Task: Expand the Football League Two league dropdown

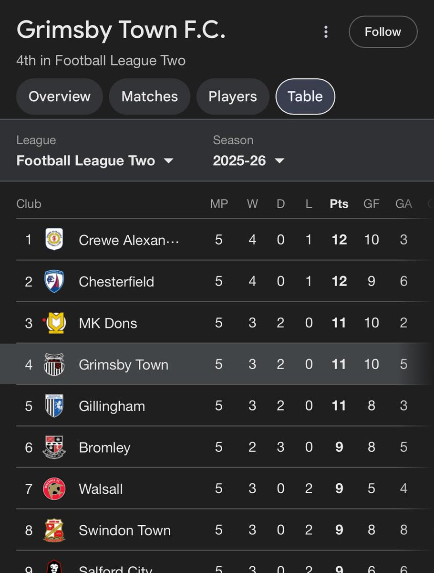Action: click(95, 160)
